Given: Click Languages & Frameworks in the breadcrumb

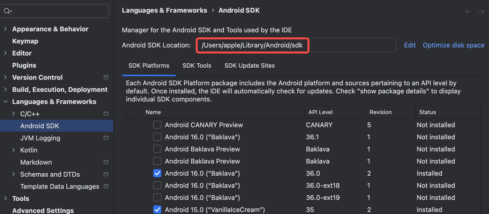Looking at the screenshot, I should pyautogui.click(x=164, y=10).
